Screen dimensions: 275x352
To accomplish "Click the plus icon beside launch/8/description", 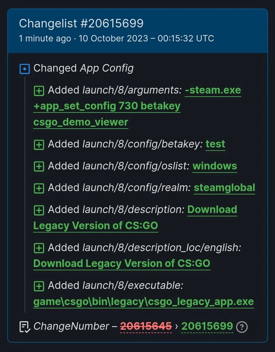I will click(x=39, y=210).
